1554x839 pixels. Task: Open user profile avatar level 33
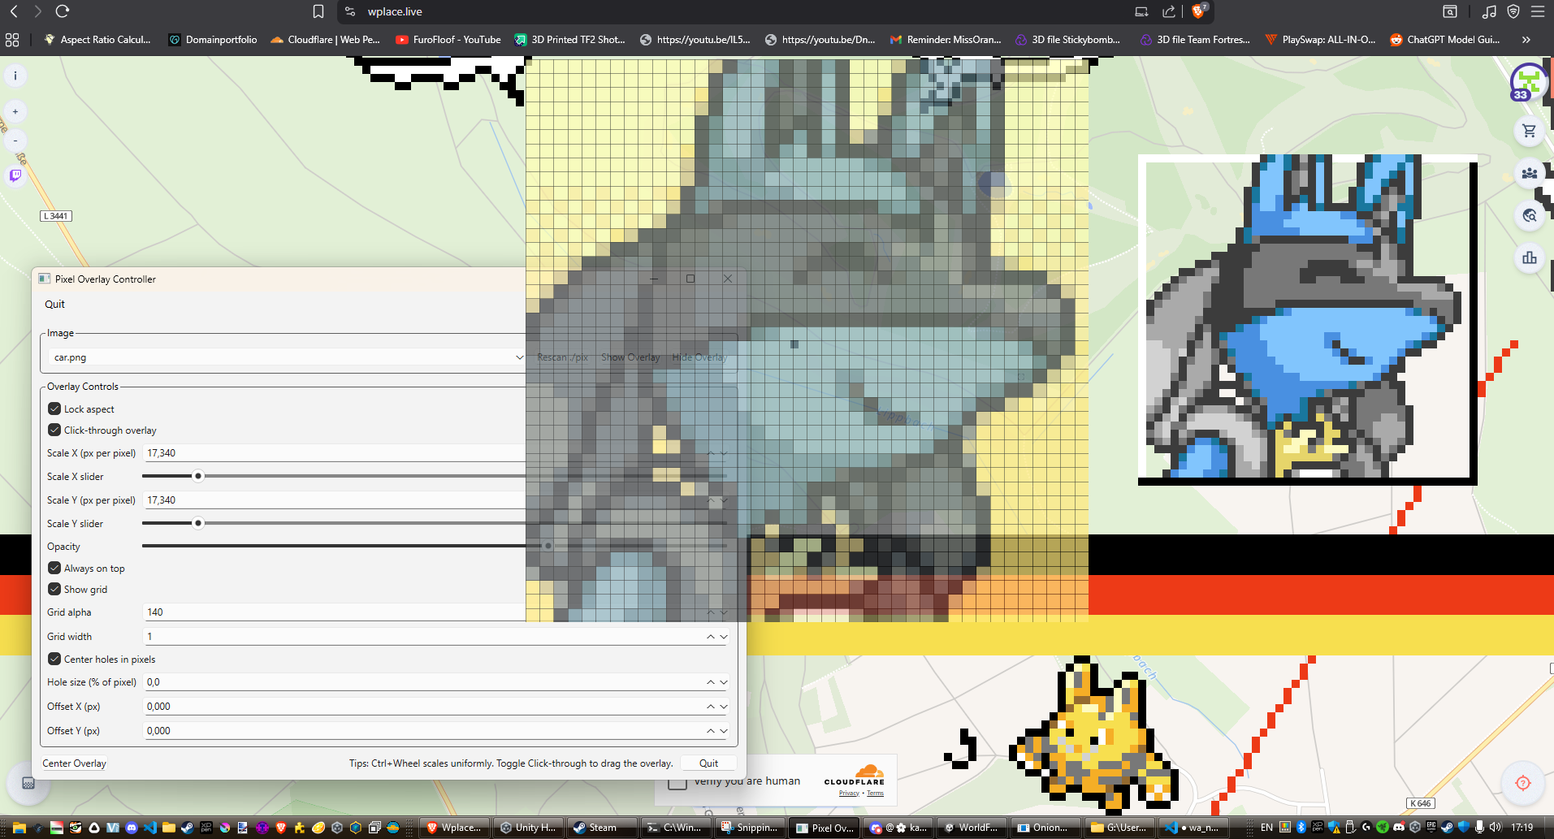1529,82
